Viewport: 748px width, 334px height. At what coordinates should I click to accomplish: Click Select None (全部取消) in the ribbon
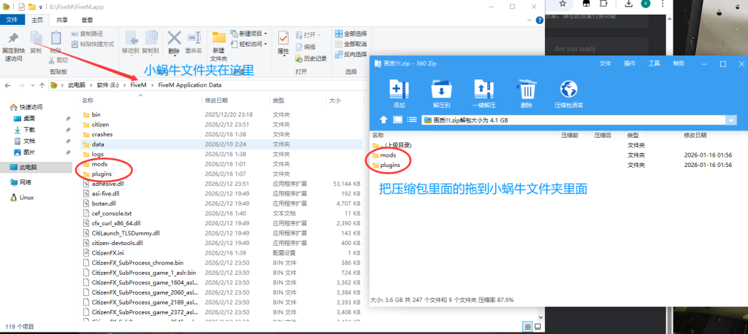[x=351, y=44]
